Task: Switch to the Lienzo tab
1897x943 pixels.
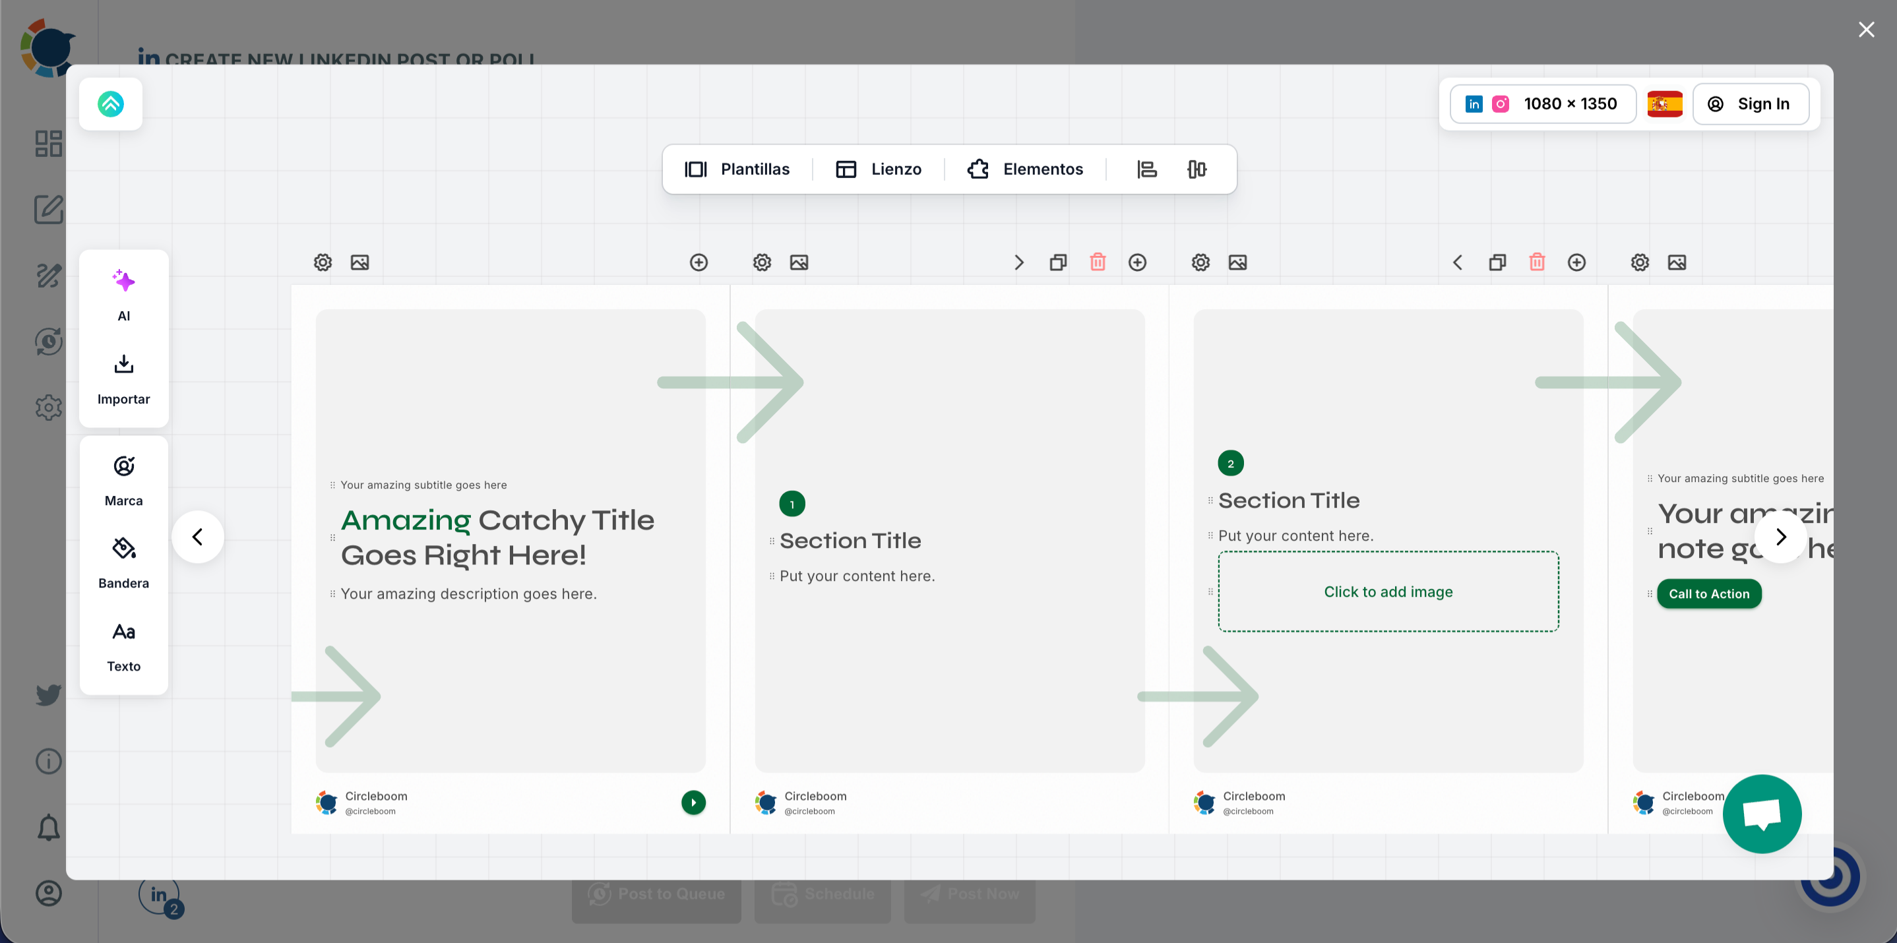Action: point(879,169)
